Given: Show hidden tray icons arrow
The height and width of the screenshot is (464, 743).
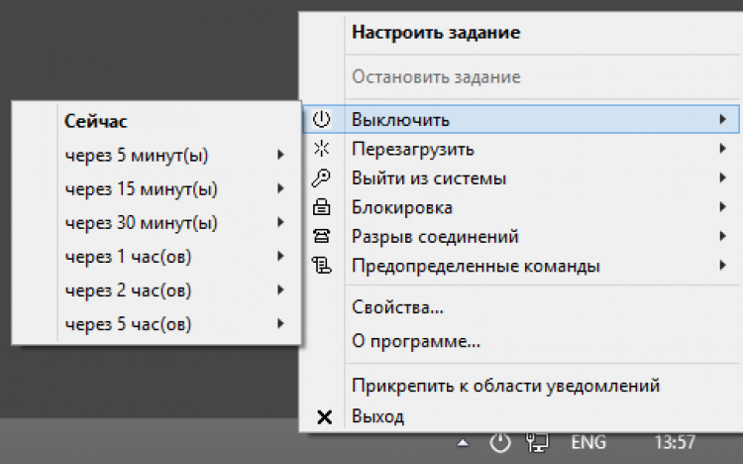Looking at the screenshot, I should tap(463, 442).
